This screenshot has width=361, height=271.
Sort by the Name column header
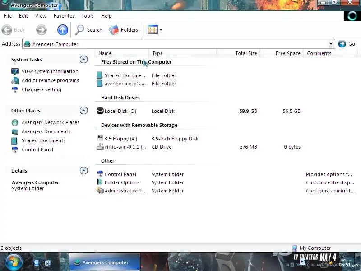(x=122, y=53)
